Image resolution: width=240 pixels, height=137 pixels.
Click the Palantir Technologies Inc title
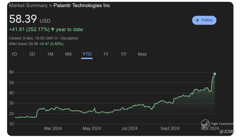(x=82, y=5)
